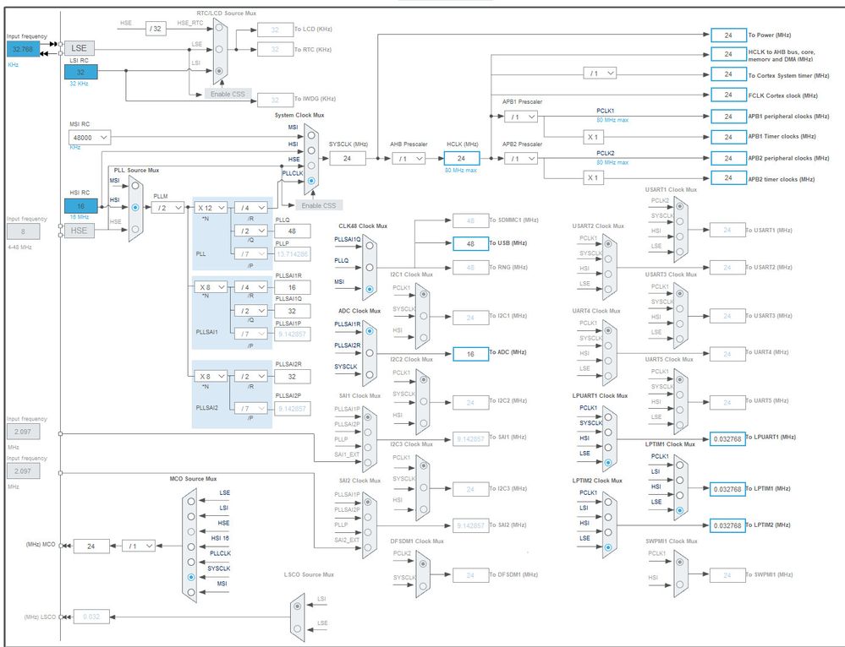Choose PLLCLK in MCO Source Mux

(x=191, y=562)
